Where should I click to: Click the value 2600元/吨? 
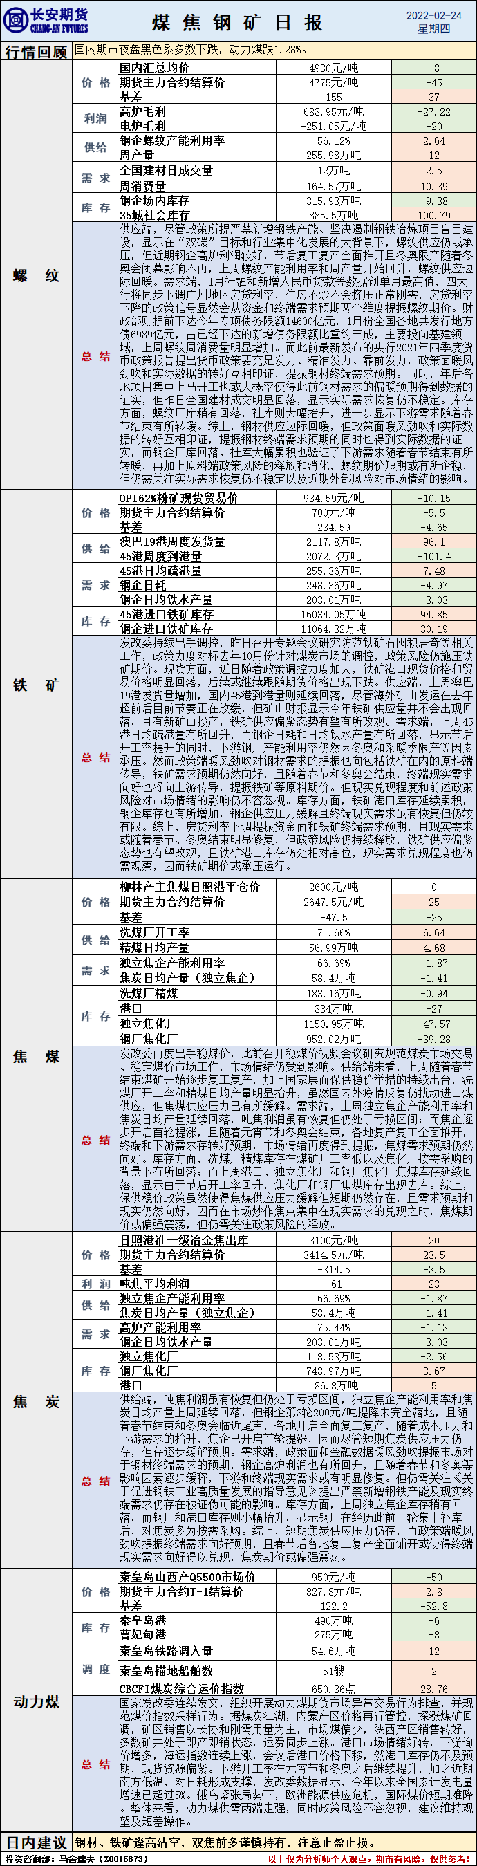[x=333, y=887]
